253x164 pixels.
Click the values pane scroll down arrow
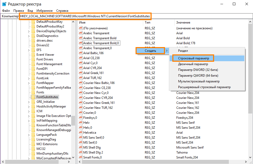tap(250, 157)
